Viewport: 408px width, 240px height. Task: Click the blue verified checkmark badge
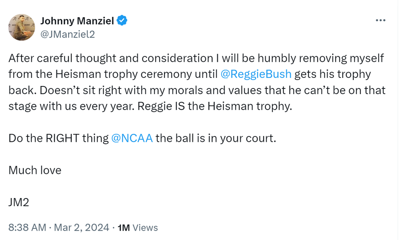click(122, 20)
